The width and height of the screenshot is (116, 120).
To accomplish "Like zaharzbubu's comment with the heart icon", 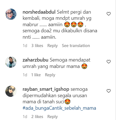I will (109, 62).
